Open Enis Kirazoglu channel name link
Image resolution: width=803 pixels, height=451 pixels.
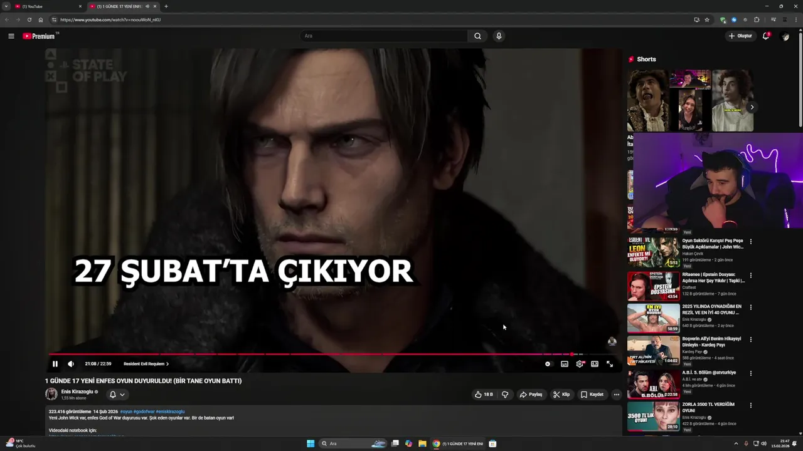77,391
